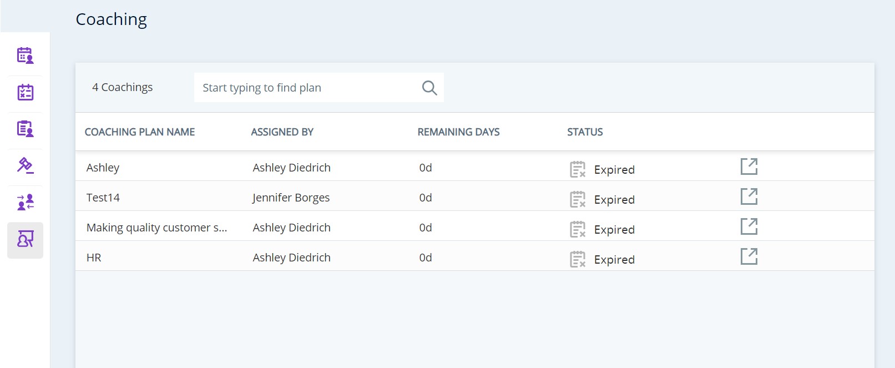Open the calendar with person sidebar icon
Viewport: 895px width, 368px height.
(25, 56)
